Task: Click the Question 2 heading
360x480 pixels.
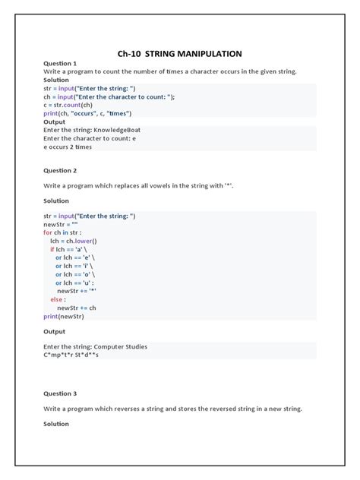Action: 60,171
